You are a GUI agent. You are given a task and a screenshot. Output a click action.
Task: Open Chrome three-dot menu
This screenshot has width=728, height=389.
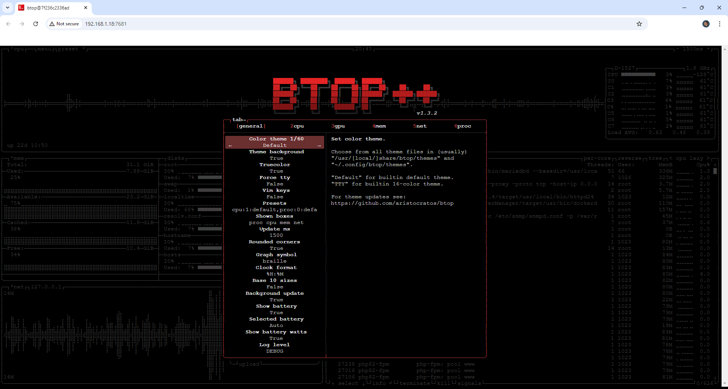coord(720,24)
